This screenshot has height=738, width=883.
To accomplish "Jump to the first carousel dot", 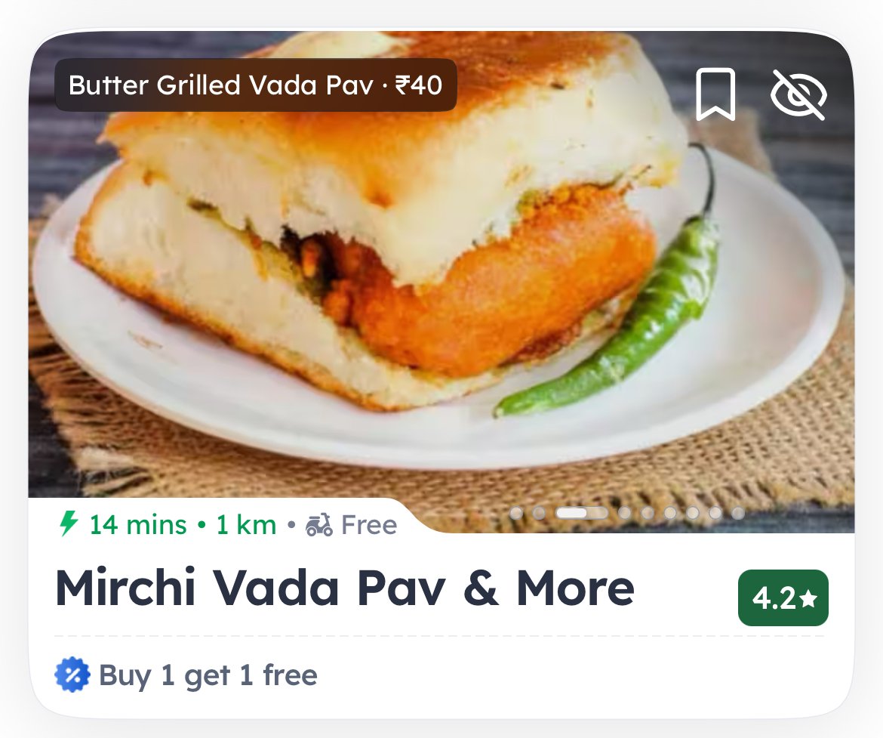I will (515, 513).
